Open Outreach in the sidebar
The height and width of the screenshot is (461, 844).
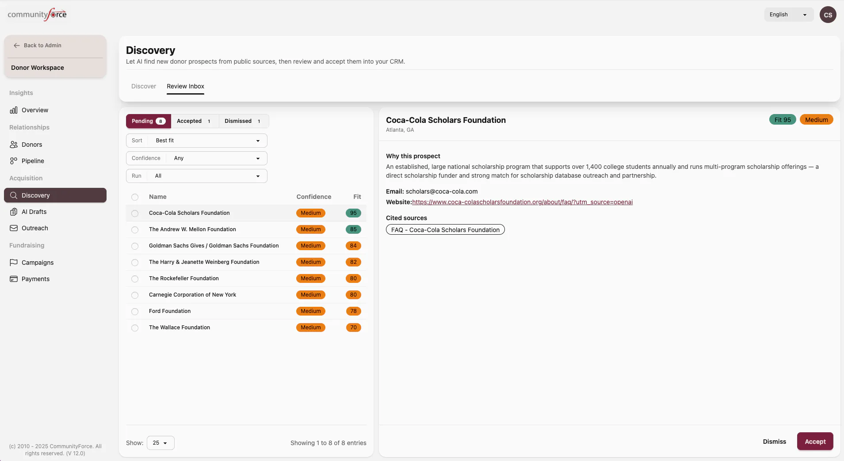click(x=55, y=228)
